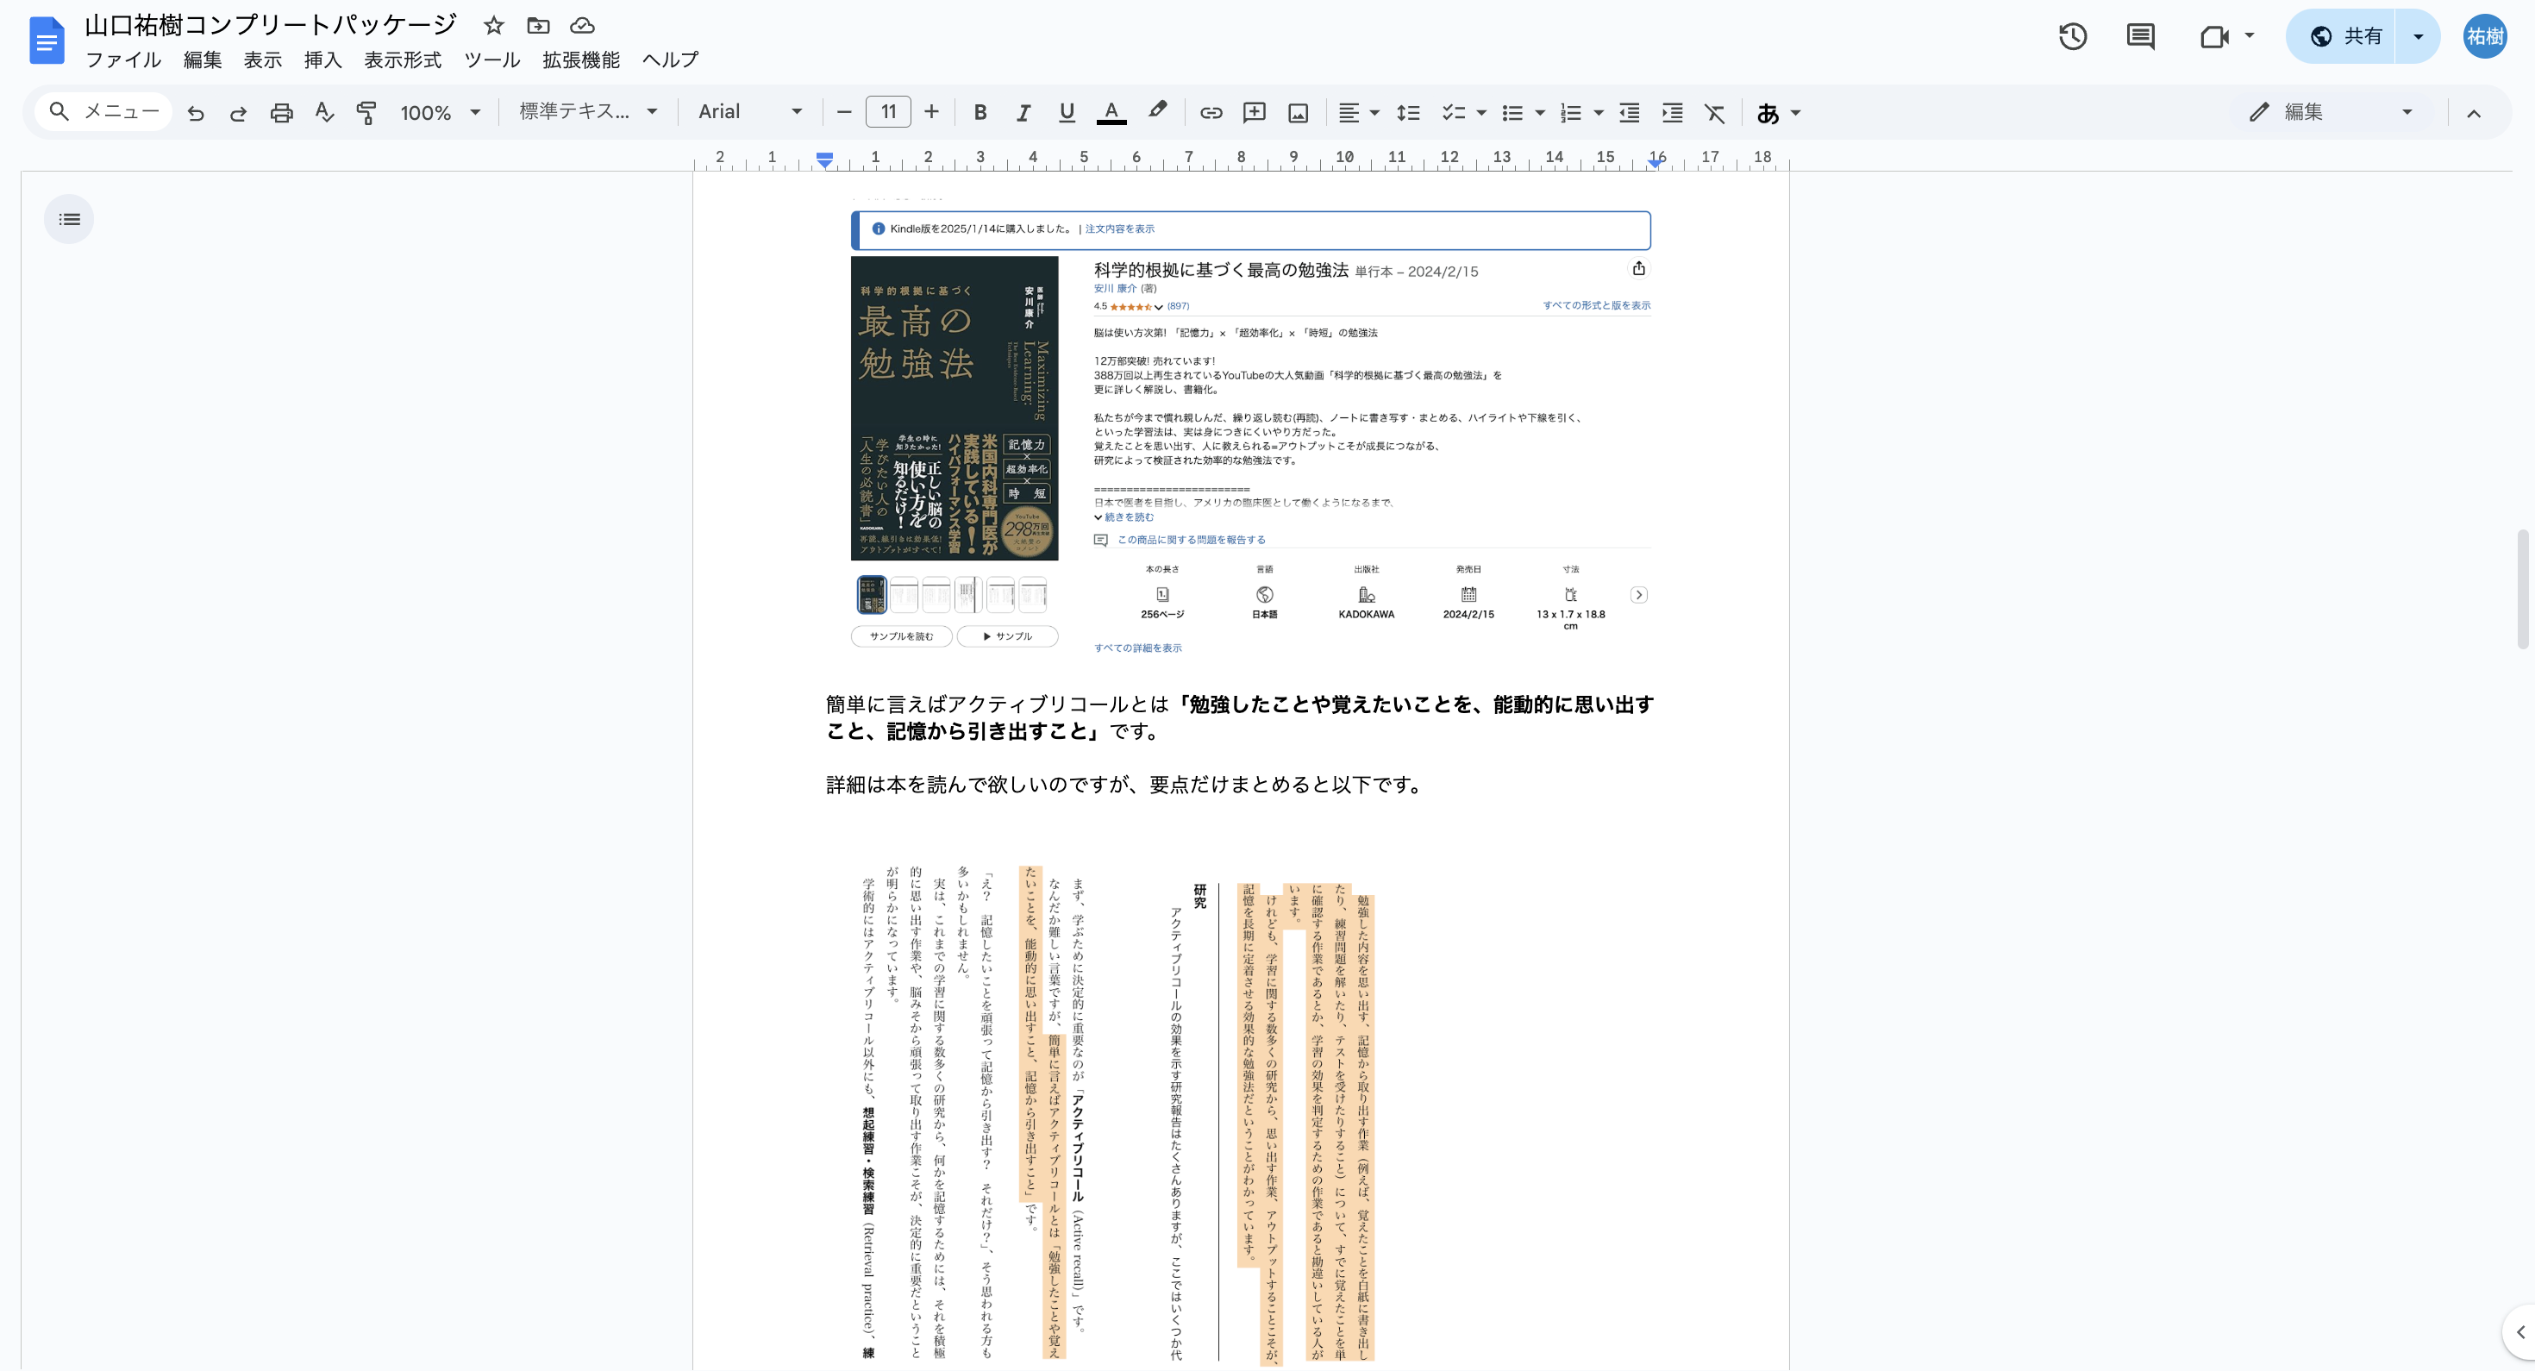The image size is (2535, 1371).
Task: Open the comments history icon
Action: pyautogui.click(x=2140, y=36)
